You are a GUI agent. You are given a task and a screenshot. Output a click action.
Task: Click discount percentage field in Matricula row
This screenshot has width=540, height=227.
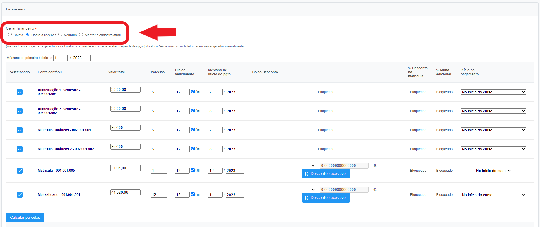(x=344, y=165)
